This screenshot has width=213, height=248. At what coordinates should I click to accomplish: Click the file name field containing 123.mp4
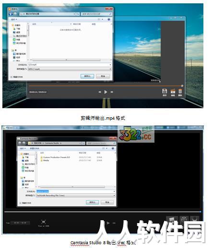[x=70, y=65]
